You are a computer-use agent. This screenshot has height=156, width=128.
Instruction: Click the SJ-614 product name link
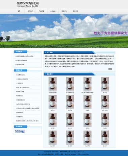[70, 128]
